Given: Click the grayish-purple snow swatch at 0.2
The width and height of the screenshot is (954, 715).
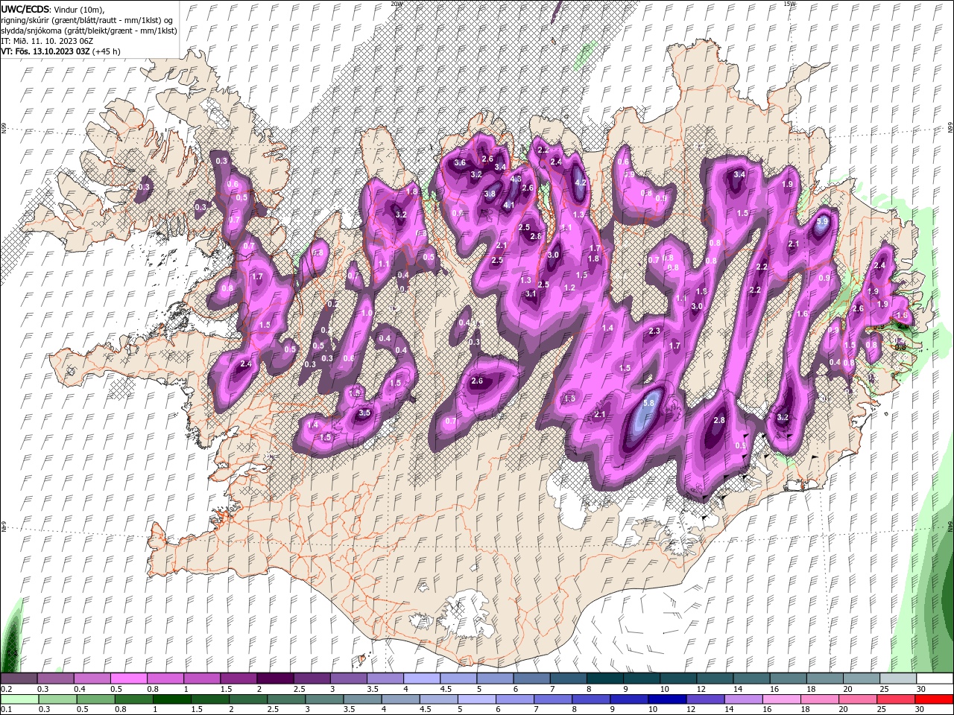Looking at the screenshot, I should tap(19, 679).
